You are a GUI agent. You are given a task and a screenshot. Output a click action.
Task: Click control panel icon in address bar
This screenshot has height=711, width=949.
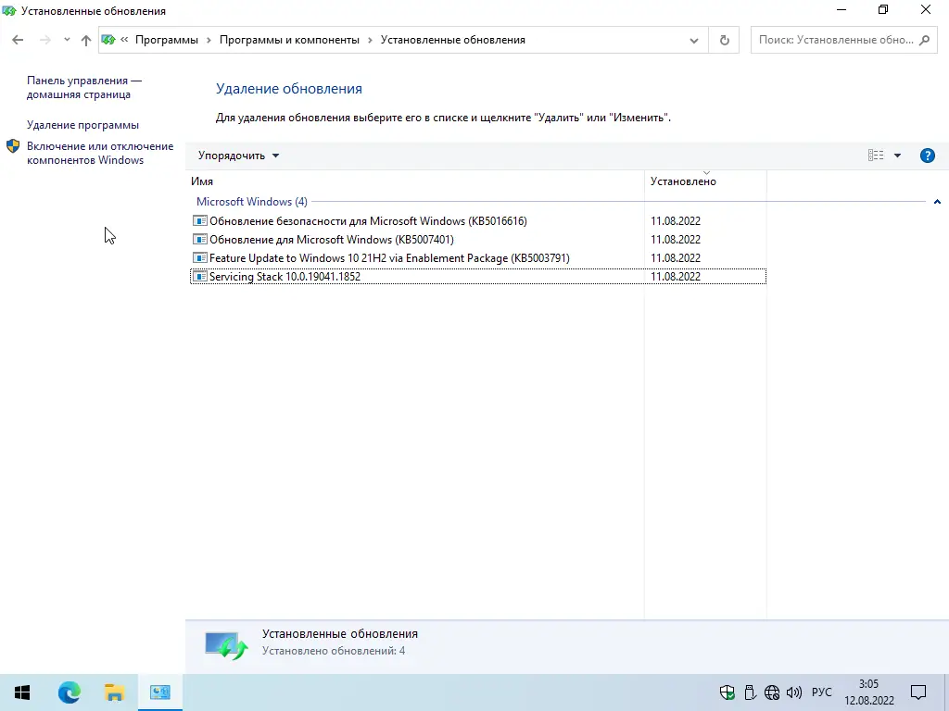point(108,40)
